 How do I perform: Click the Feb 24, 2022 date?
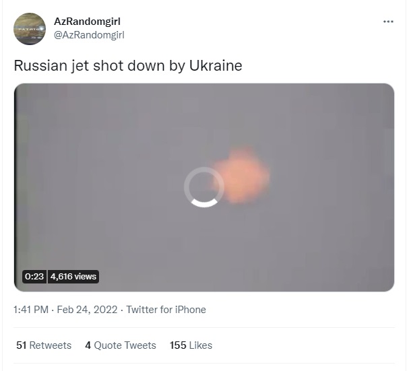pos(87,310)
